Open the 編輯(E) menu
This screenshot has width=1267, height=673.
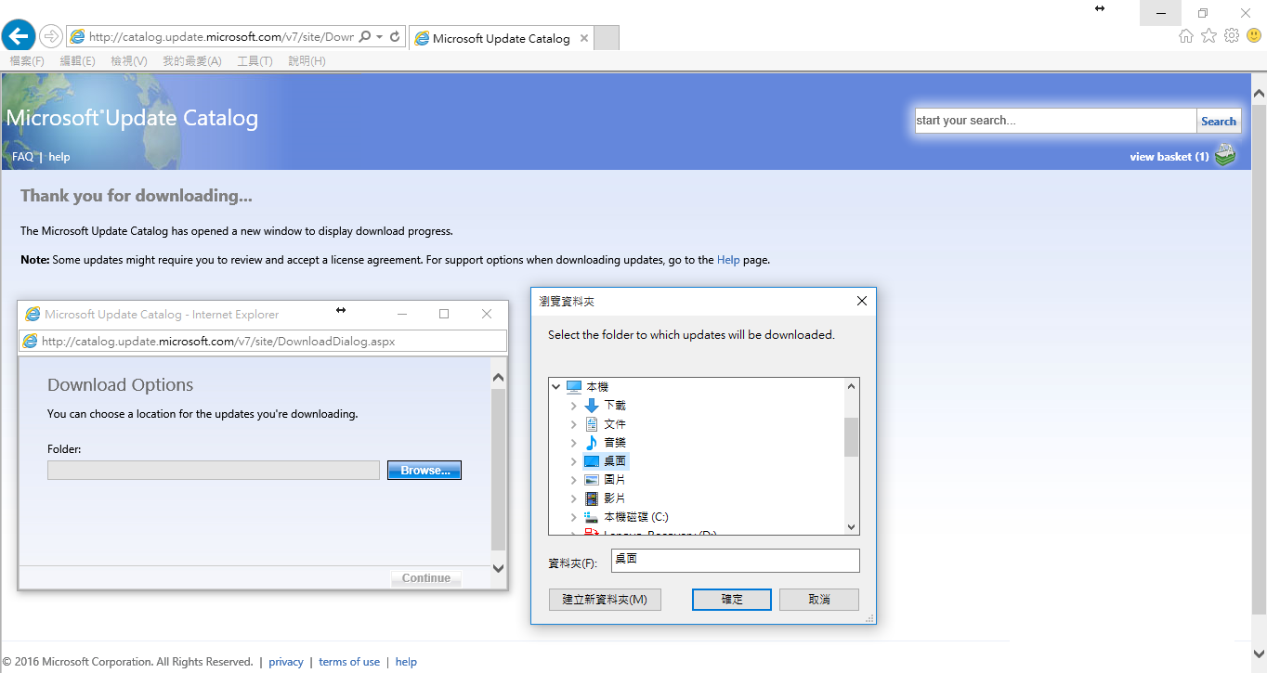point(77,61)
